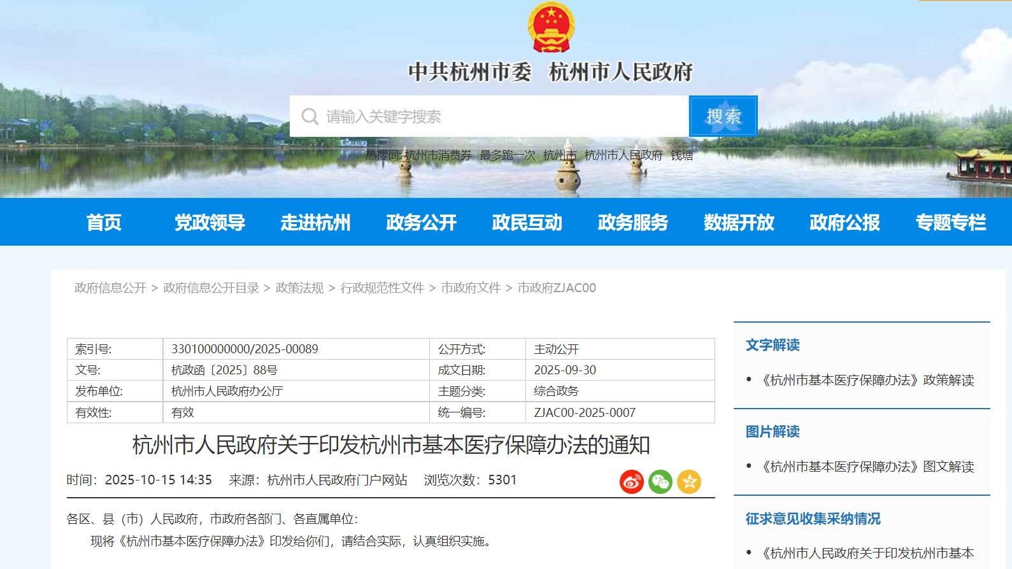Click the 索引号 label cell
This screenshot has width=1012, height=569.
[x=115, y=349]
